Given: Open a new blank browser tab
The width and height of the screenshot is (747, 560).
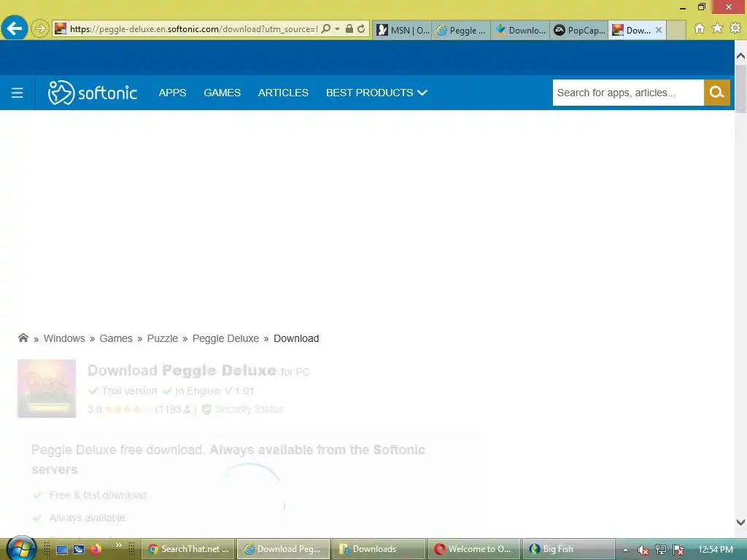Looking at the screenshot, I should (x=676, y=30).
